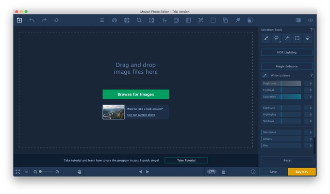This screenshot has width=330, height=194.
Task: Click the Take Tutorial button
Action: [186, 161]
